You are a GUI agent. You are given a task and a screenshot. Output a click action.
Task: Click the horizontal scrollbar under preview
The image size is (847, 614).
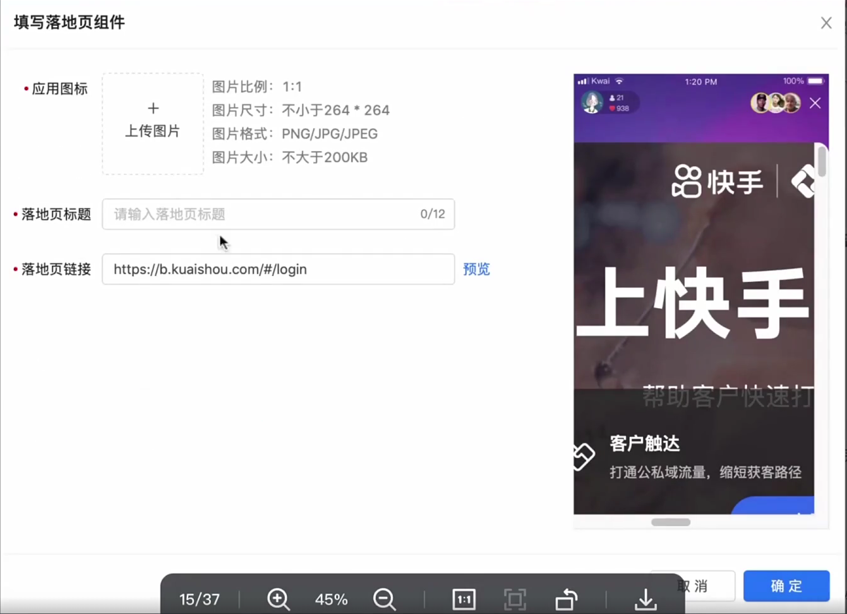671,522
